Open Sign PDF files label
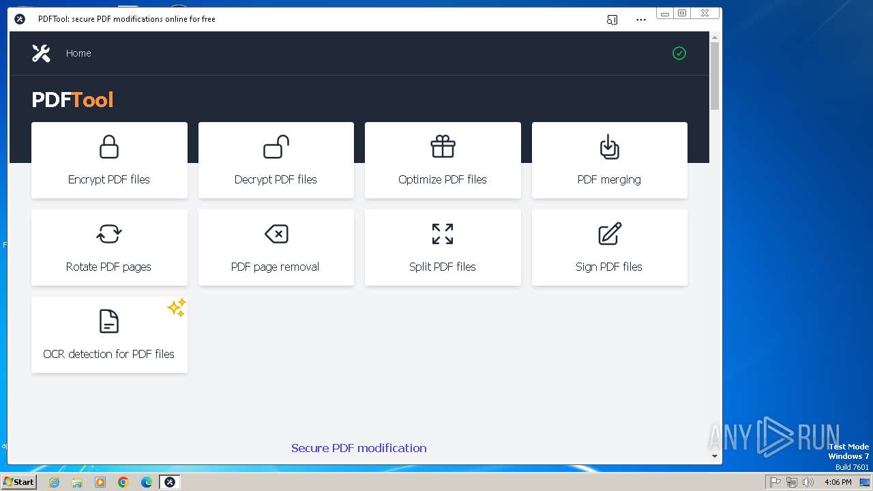Image resolution: width=873 pixels, height=491 pixels. (609, 267)
